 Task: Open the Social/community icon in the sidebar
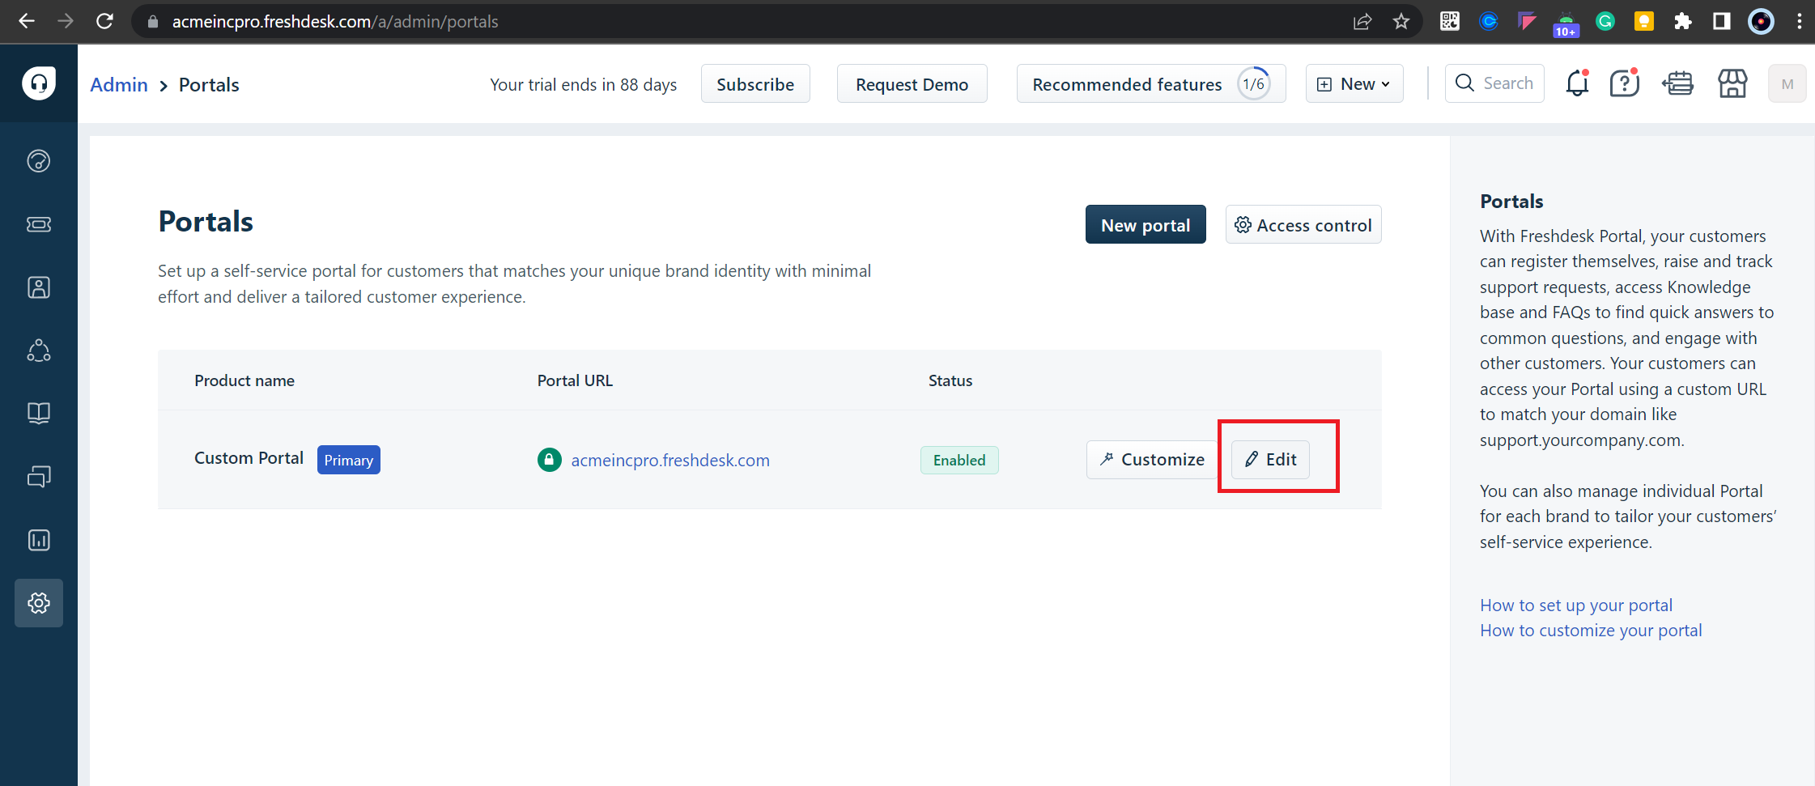coord(39,351)
